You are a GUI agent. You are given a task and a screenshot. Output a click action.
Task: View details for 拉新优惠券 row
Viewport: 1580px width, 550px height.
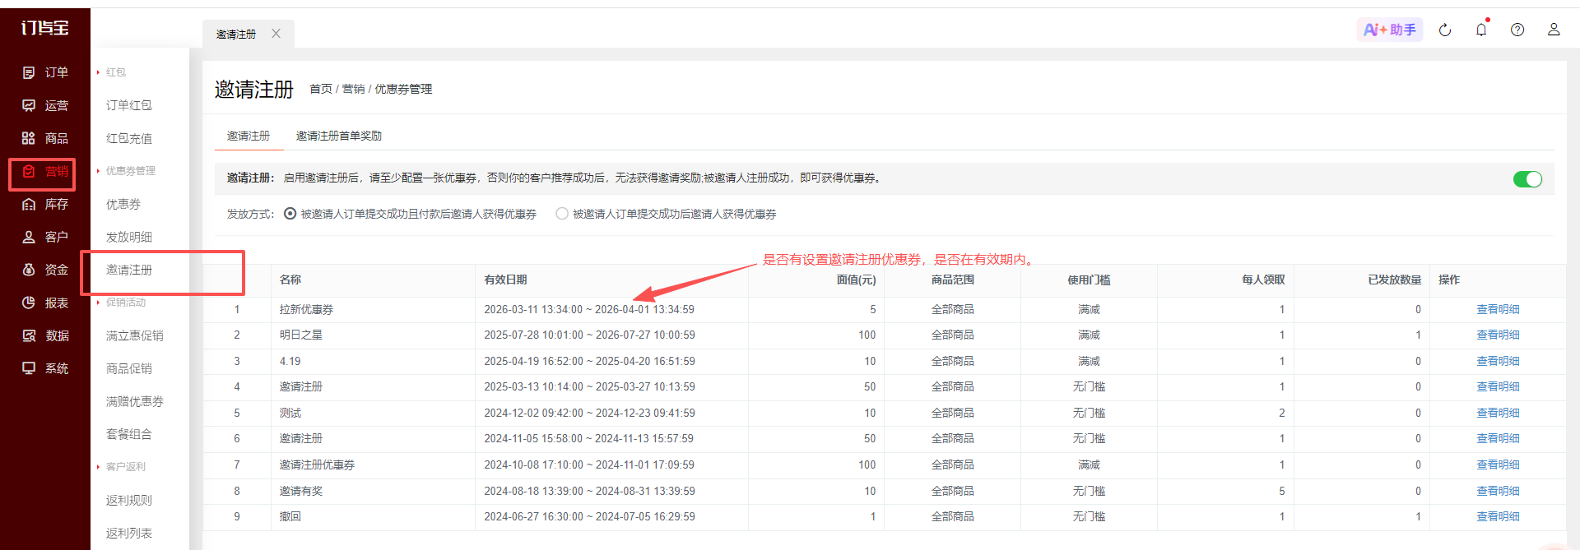pyautogui.click(x=1498, y=309)
